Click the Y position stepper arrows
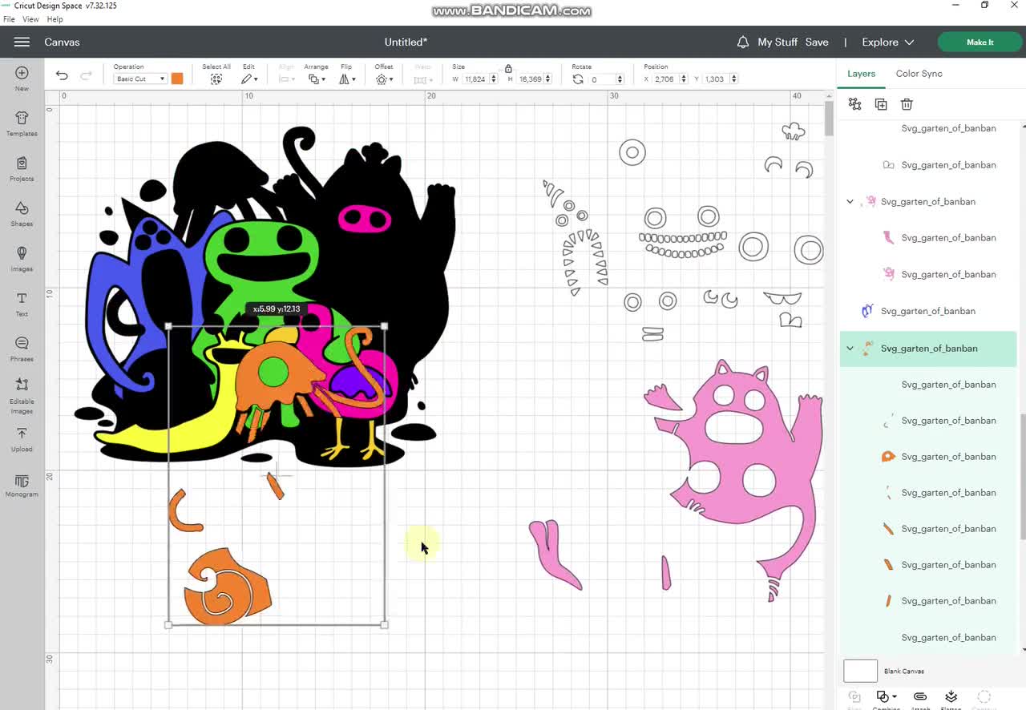This screenshot has width=1026, height=710. coord(733,79)
